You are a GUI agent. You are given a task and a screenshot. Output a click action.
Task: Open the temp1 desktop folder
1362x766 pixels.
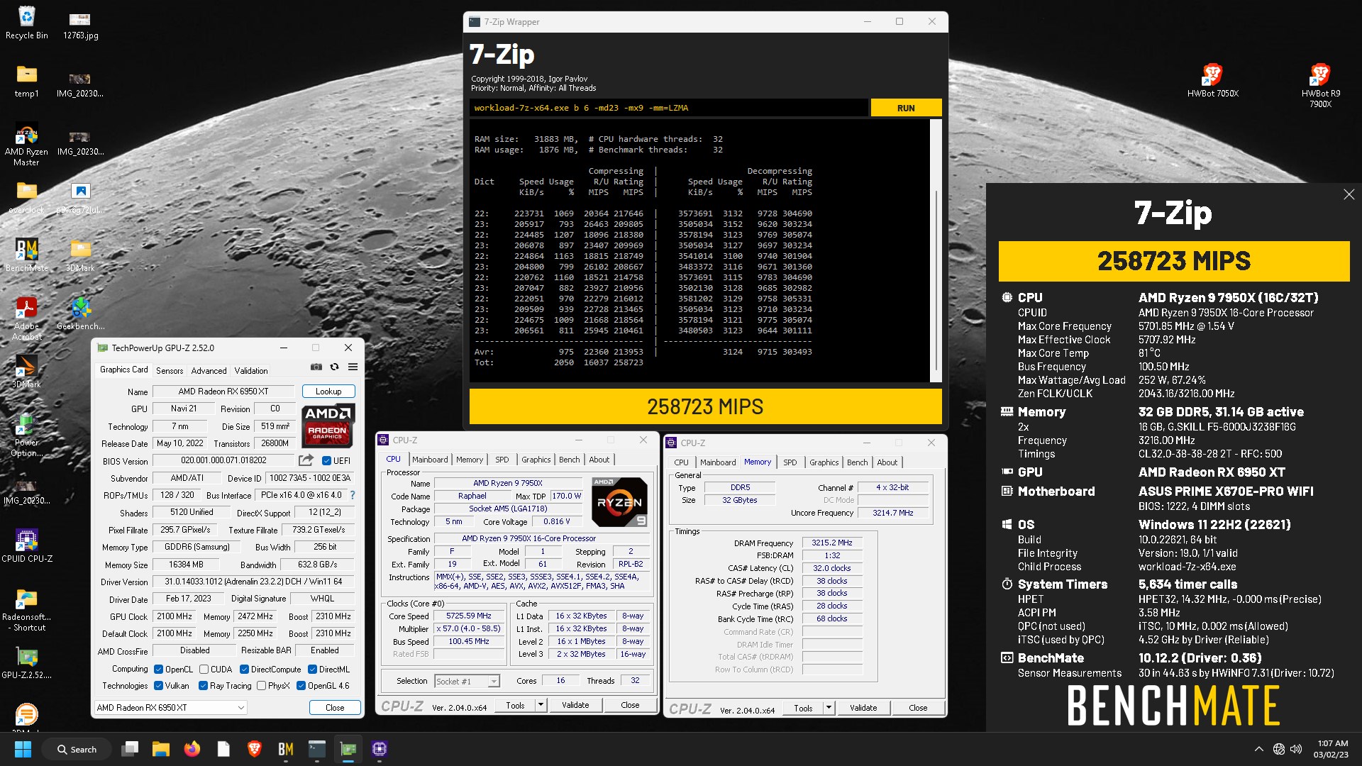pos(26,81)
